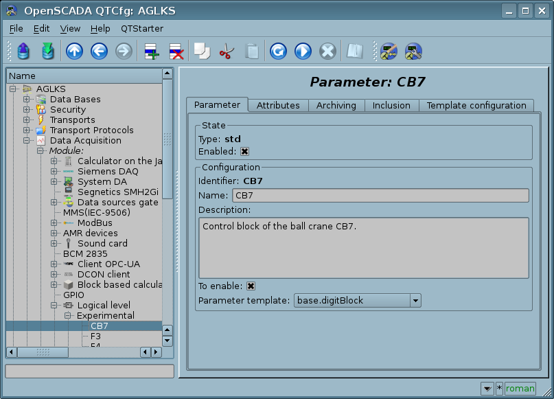The height and width of the screenshot is (399, 554).
Task: Navigate back with the Back arrow icon
Action: click(x=99, y=52)
